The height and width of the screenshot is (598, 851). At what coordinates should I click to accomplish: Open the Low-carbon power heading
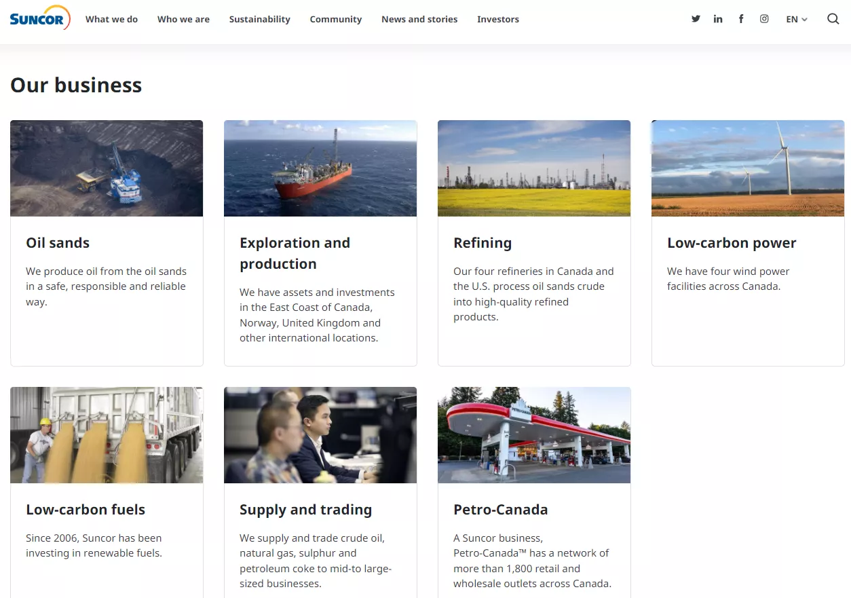click(732, 243)
